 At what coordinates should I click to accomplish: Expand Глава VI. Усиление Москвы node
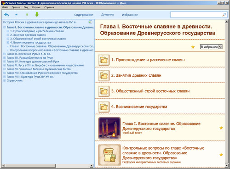click(5, 69)
